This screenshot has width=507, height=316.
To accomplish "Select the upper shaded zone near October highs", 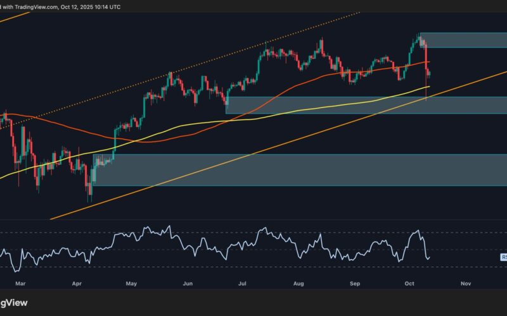I will pos(466,40).
